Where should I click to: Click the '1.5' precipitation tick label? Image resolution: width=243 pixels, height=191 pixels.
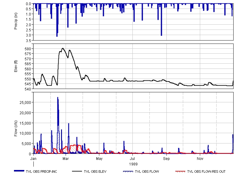click(29, 19)
